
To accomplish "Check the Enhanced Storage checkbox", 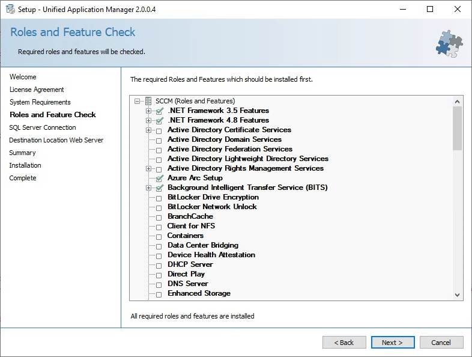I will [x=159, y=294].
